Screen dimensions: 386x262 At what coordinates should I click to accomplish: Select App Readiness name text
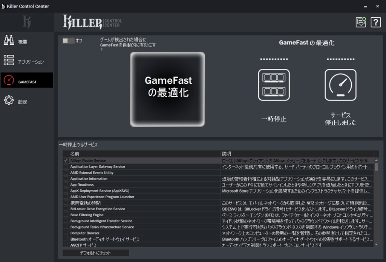pyautogui.click(x=82, y=185)
